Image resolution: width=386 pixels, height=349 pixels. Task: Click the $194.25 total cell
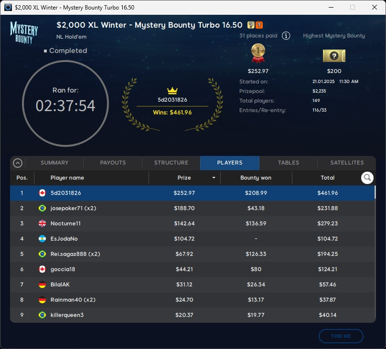click(327, 254)
